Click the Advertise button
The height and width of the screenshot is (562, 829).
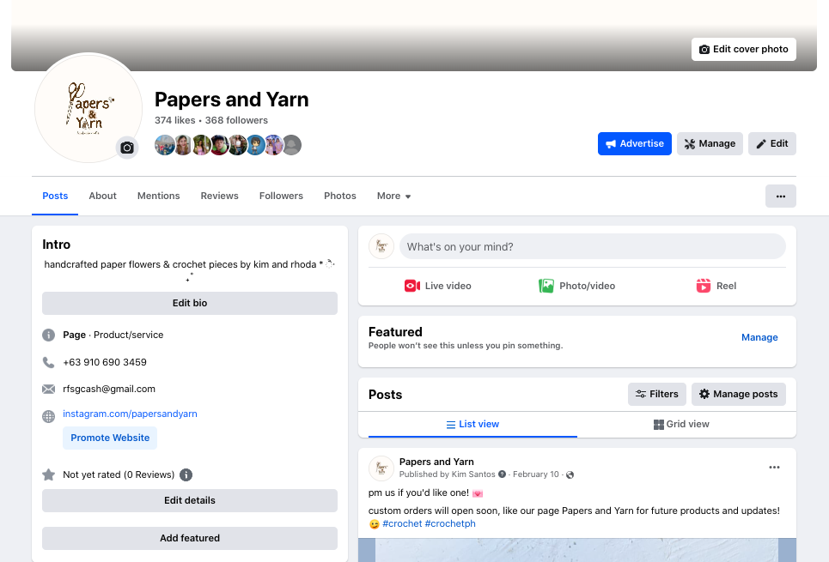point(635,143)
